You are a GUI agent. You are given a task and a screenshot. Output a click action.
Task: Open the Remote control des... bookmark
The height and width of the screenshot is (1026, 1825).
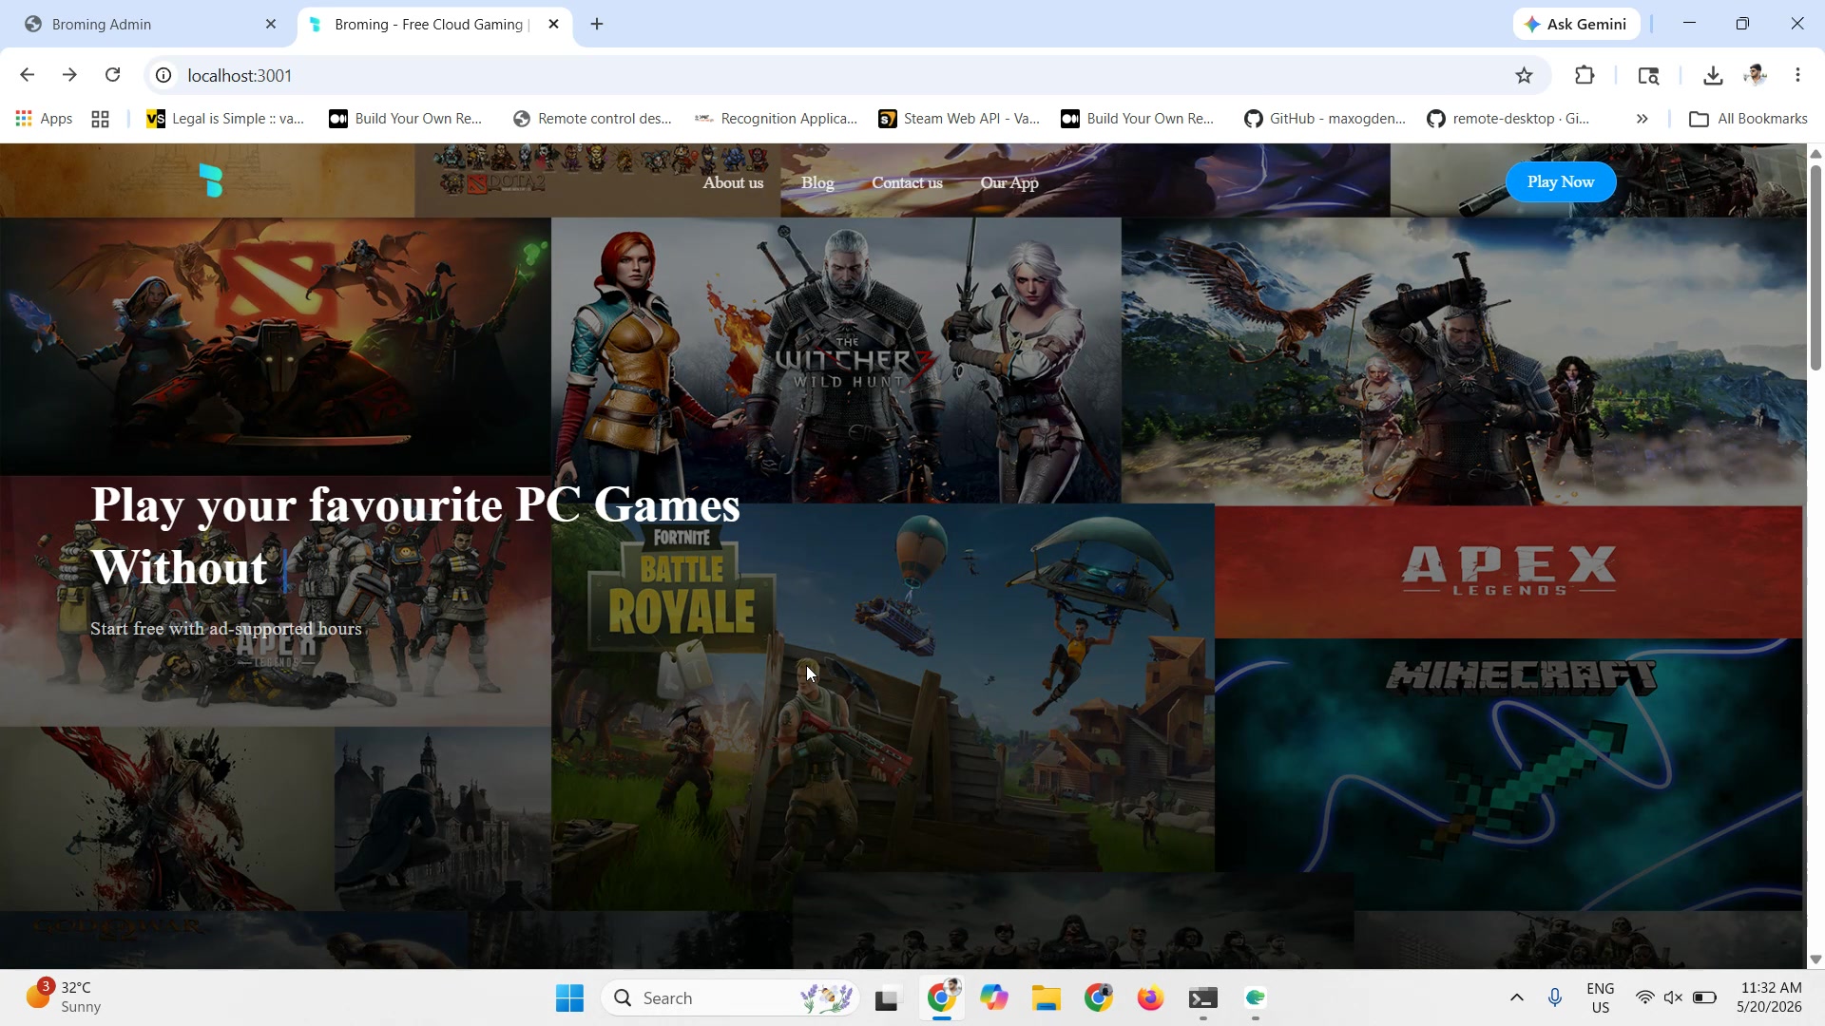click(x=592, y=119)
